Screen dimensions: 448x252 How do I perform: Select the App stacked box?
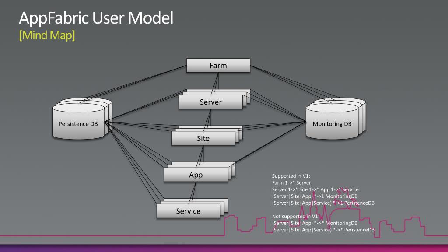196,175
